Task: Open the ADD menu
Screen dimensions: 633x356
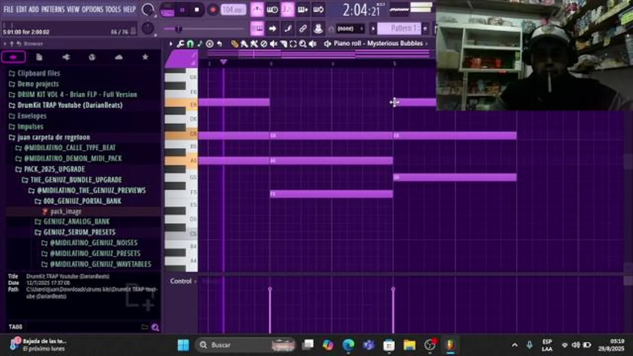Action: 34,9
